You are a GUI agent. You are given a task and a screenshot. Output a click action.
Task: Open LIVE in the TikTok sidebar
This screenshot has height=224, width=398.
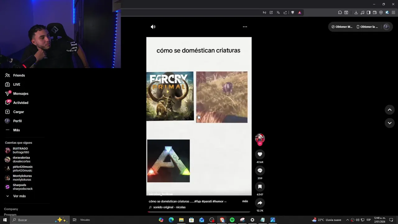pos(12,85)
